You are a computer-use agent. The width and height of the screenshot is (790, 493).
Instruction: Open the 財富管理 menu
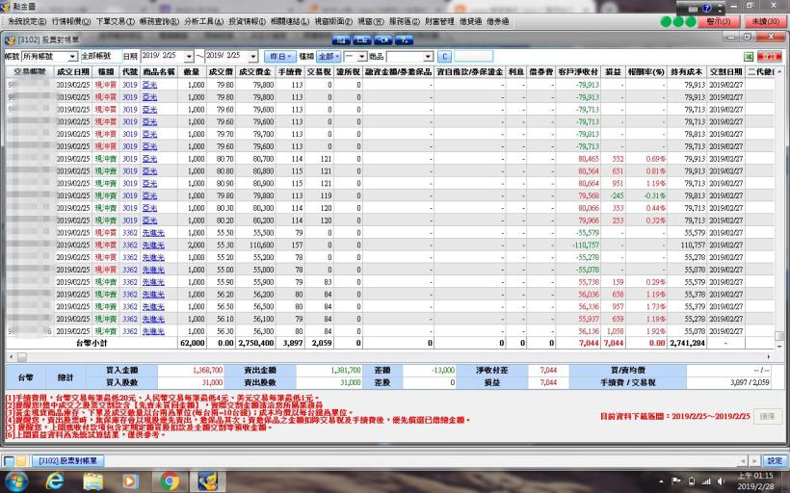[x=439, y=21]
